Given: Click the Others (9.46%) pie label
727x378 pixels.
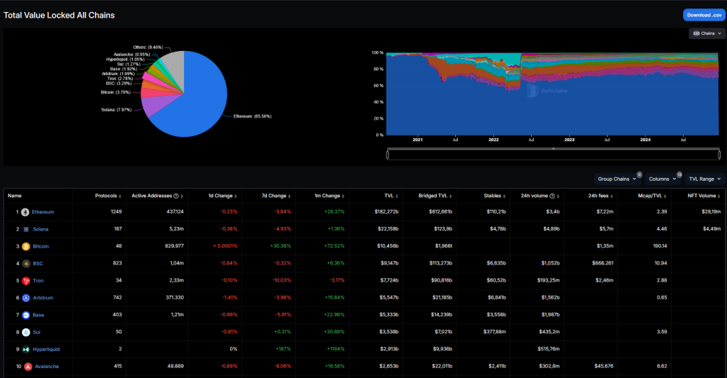Looking at the screenshot, I should click(x=148, y=48).
